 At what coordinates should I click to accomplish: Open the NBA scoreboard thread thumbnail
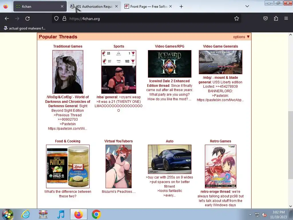119,72
